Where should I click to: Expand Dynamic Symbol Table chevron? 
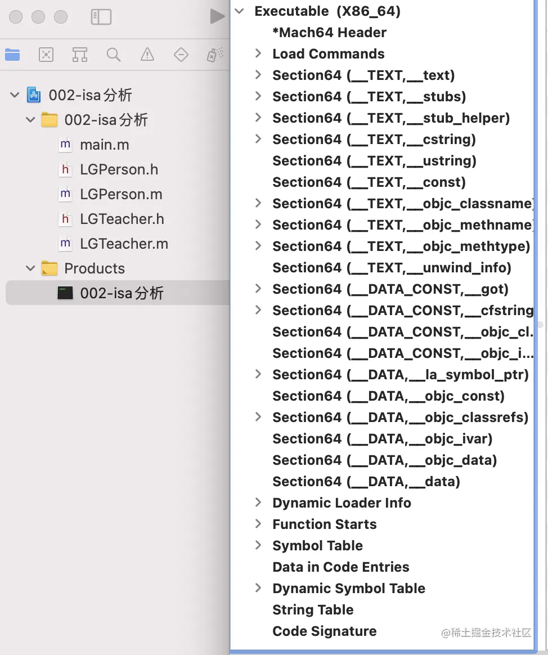pyautogui.click(x=258, y=588)
